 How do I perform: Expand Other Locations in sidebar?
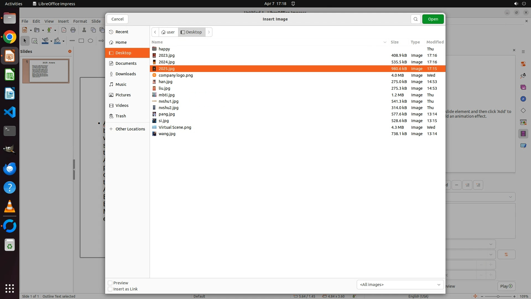(130, 129)
